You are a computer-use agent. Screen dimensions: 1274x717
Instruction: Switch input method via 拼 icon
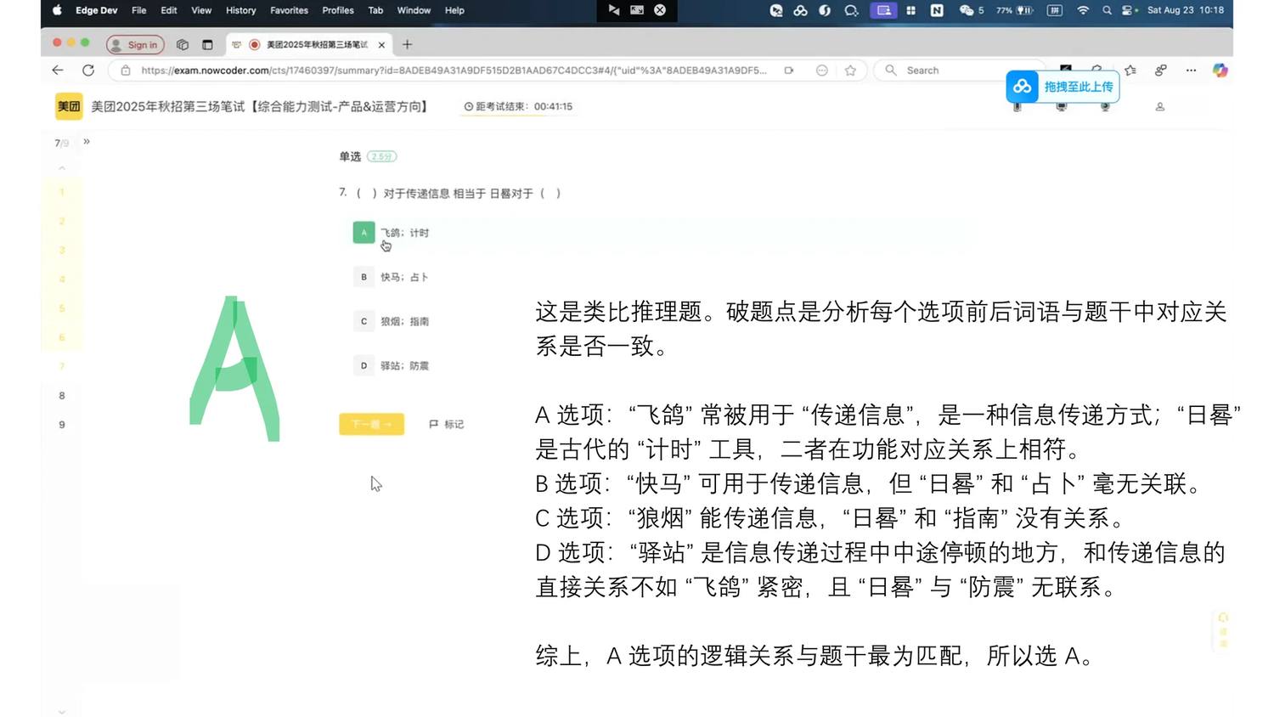(x=1055, y=10)
